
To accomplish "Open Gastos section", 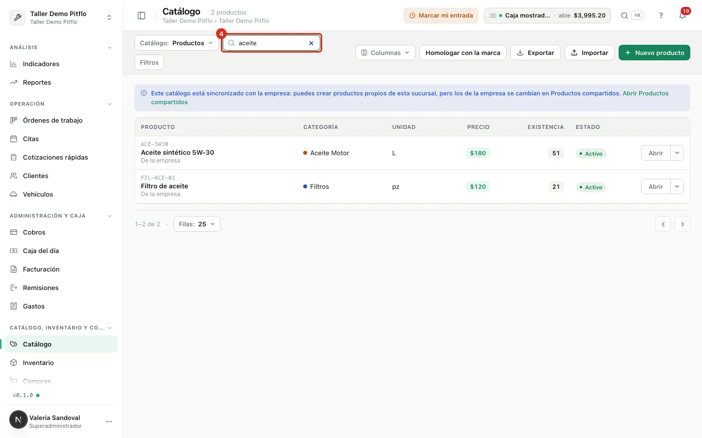I will click(61, 306).
